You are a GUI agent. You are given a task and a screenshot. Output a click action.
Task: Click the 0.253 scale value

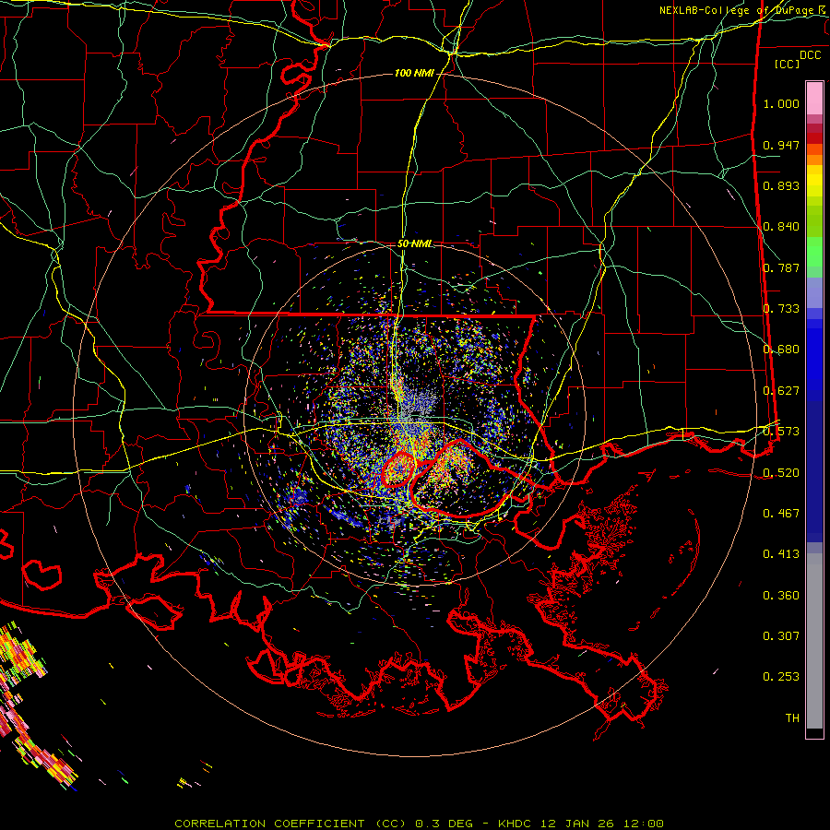tap(781, 677)
